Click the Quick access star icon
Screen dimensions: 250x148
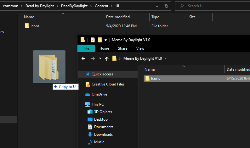click(x=88, y=74)
